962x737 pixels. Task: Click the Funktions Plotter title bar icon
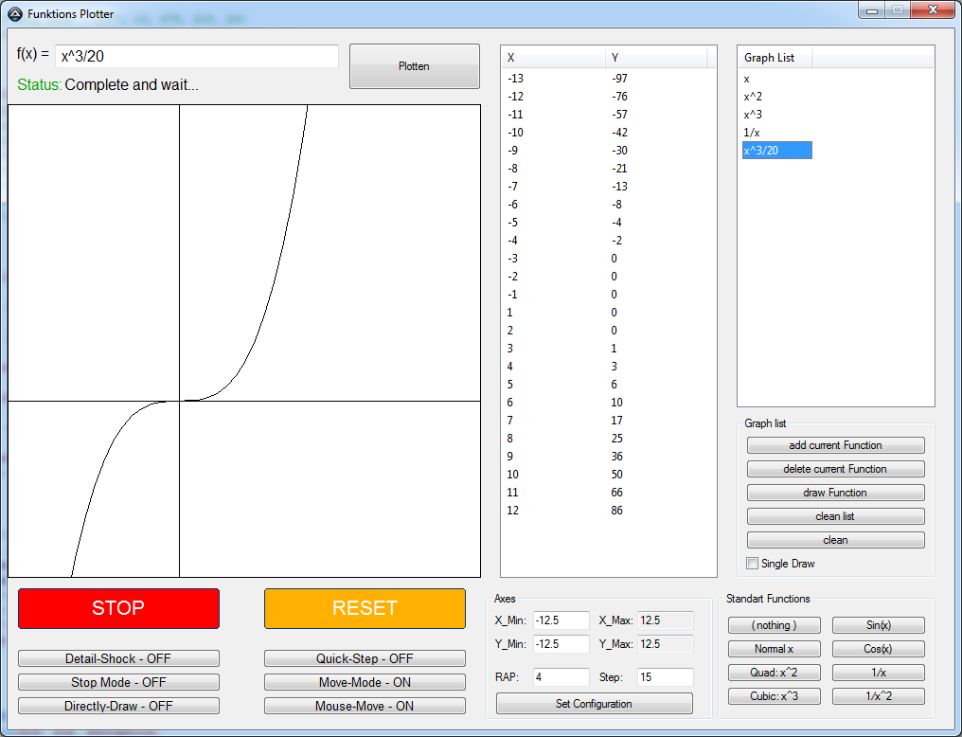(x=15, y=14)
